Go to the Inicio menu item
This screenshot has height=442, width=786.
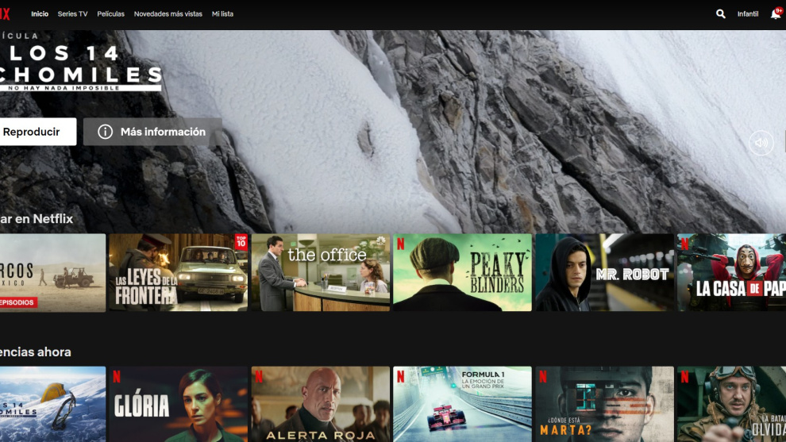[x=40, y=14]
